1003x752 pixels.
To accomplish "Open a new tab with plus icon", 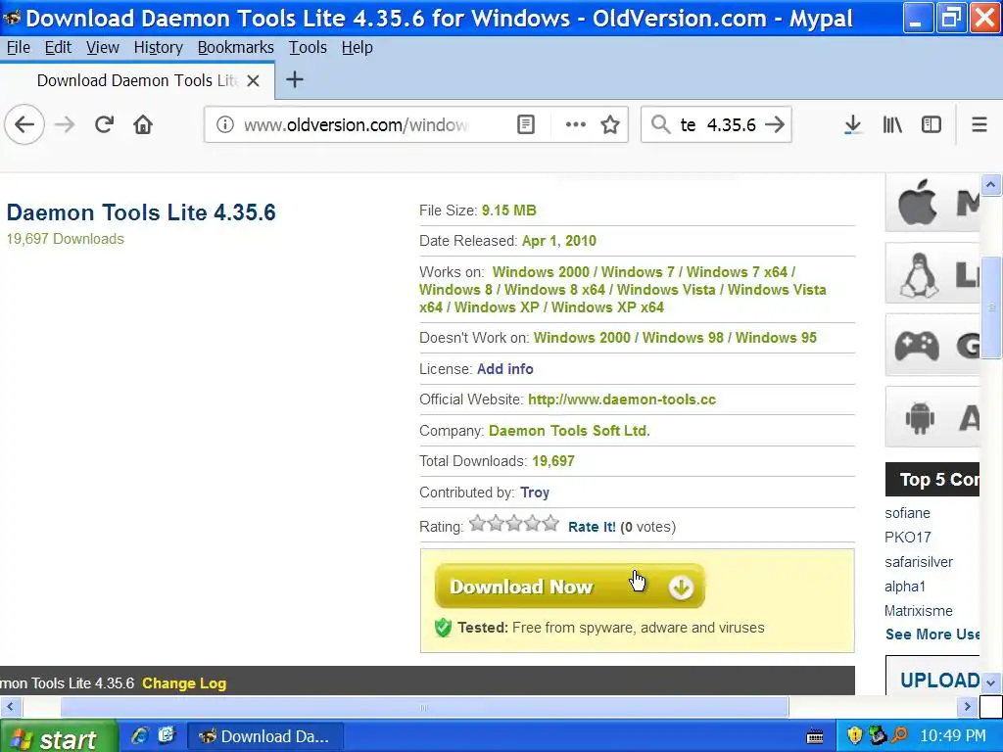I will [294, 80].
